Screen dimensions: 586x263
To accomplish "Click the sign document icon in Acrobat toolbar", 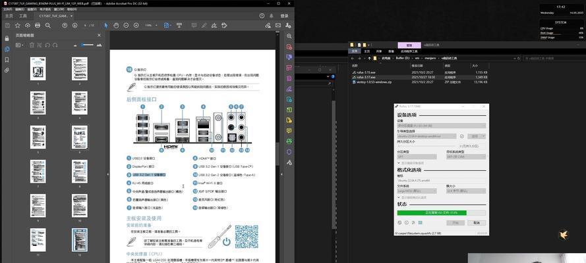I will pyautogui.click(x=214, y=26).
